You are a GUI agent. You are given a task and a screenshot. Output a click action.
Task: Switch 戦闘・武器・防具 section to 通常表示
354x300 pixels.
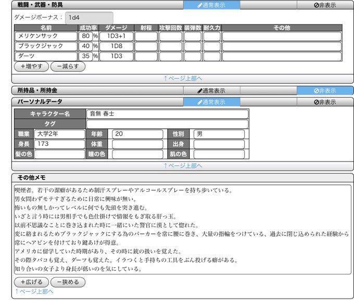[211, 5]
